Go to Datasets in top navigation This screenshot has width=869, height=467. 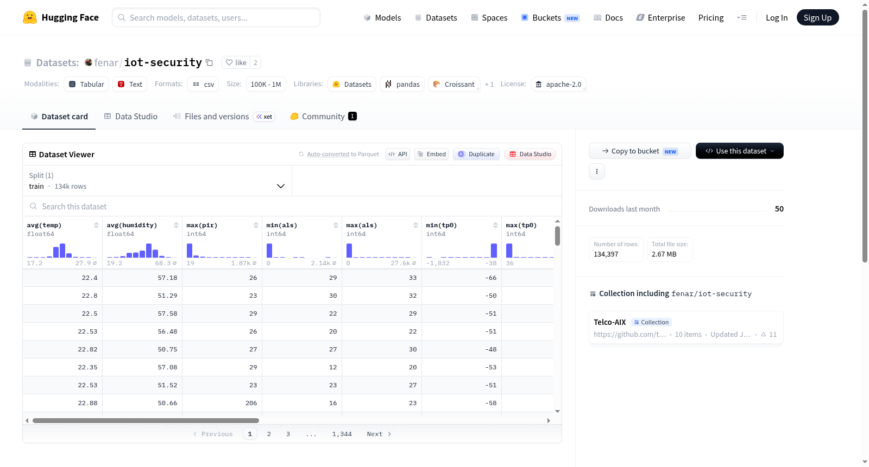click(x=436, y=17)
